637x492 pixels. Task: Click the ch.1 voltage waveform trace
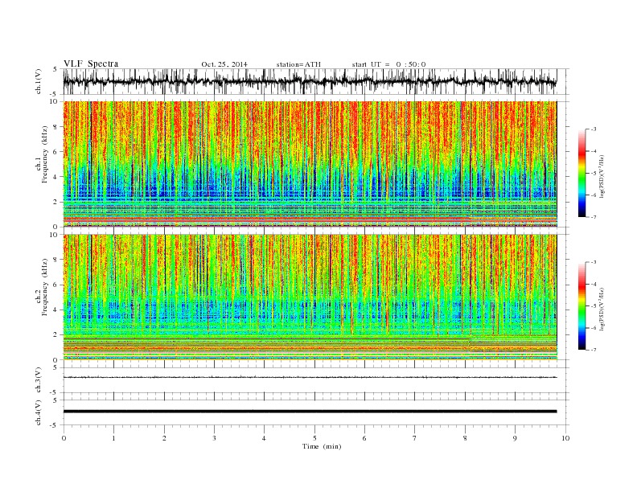(x=310, y=81)
